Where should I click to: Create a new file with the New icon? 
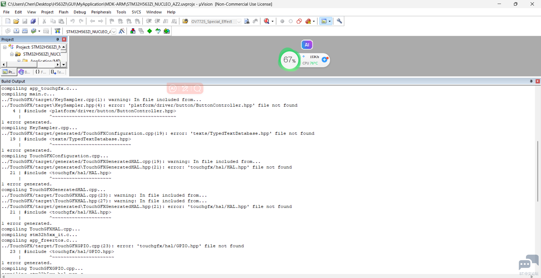pyautogui.click(x=8, y=21)
